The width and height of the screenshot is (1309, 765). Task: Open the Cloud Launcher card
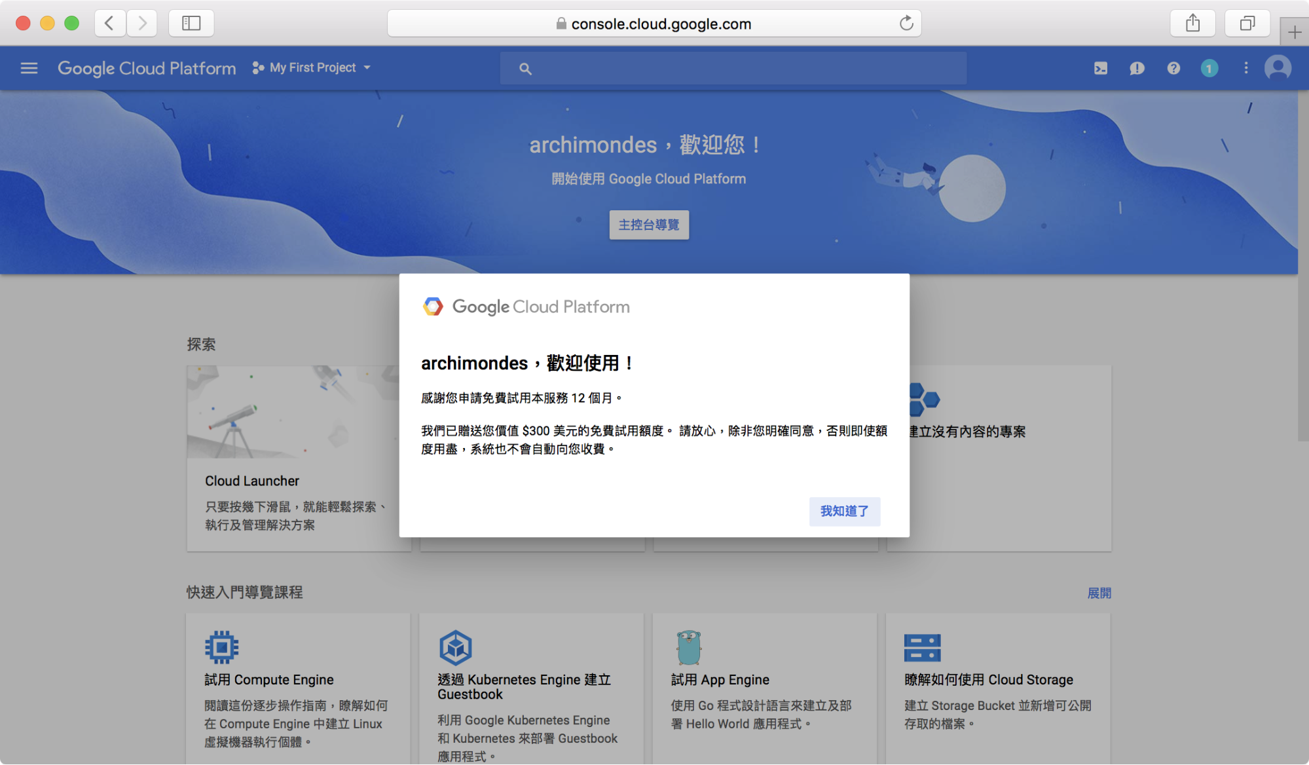pyautogui.click(x=299, y=458)
